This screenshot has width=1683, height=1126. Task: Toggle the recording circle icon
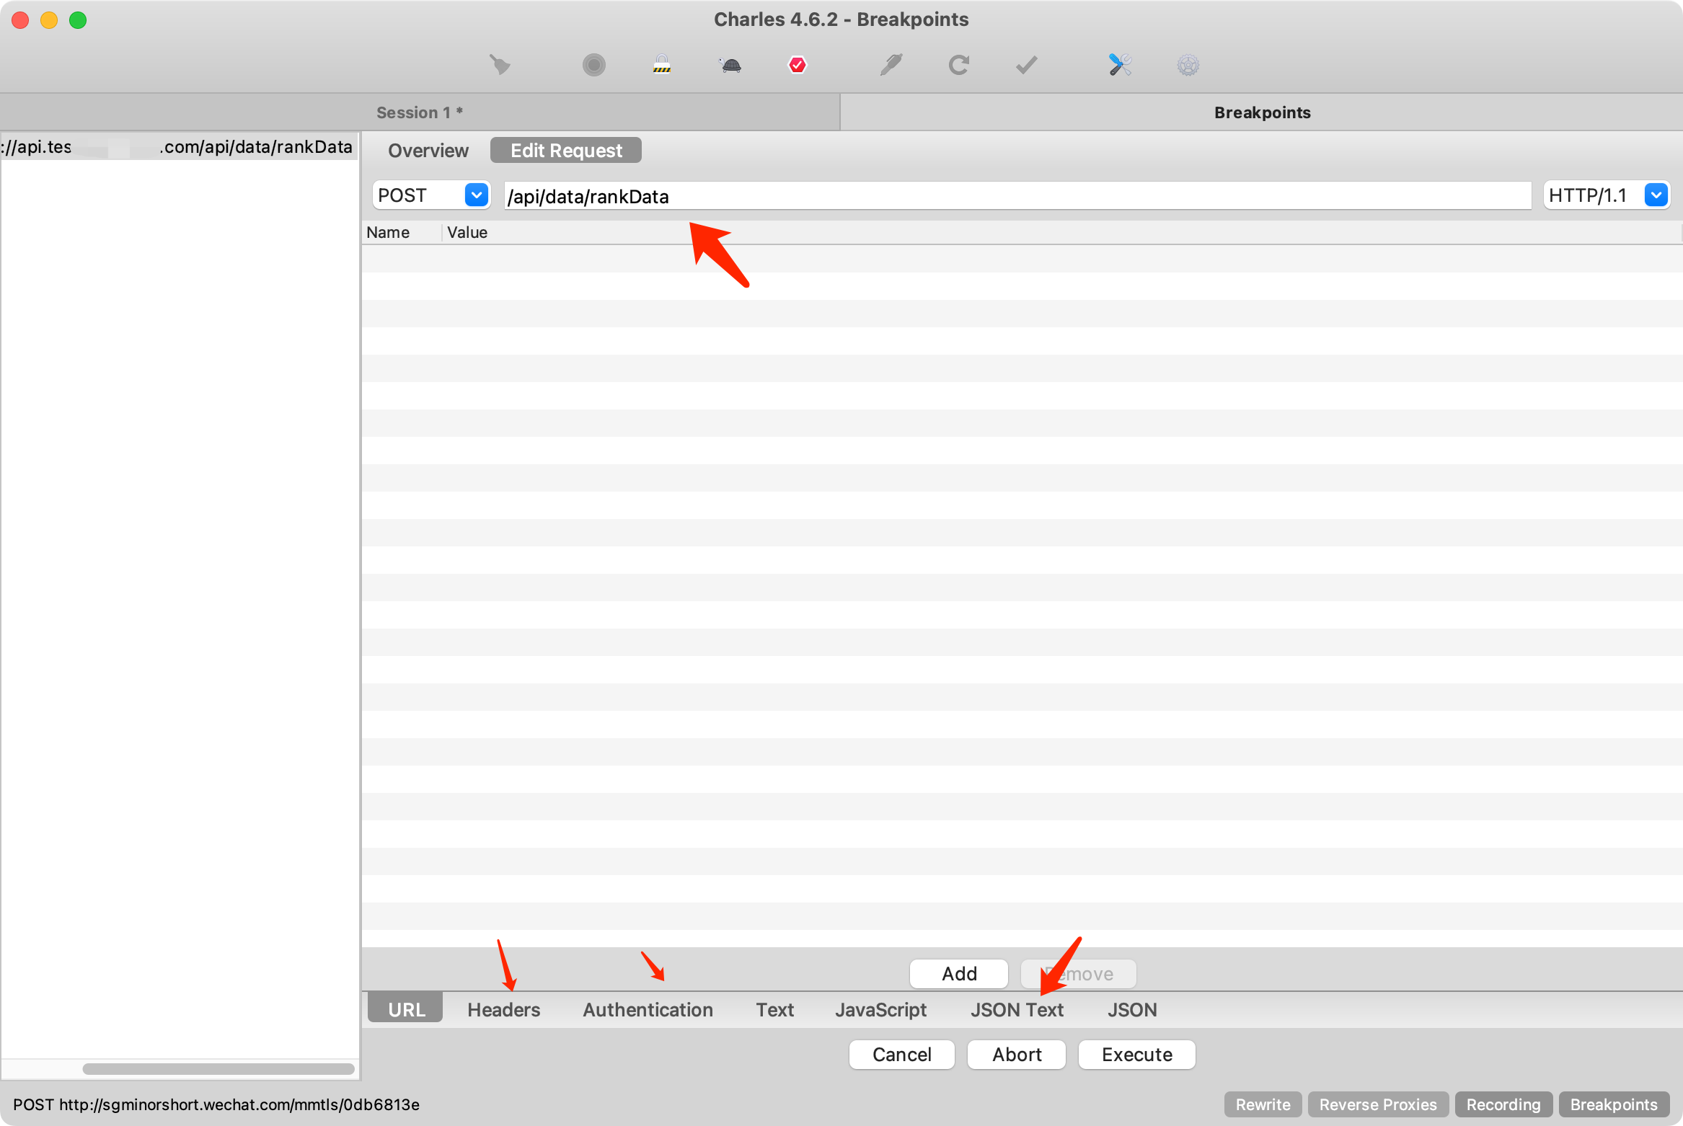coord(593,65)
